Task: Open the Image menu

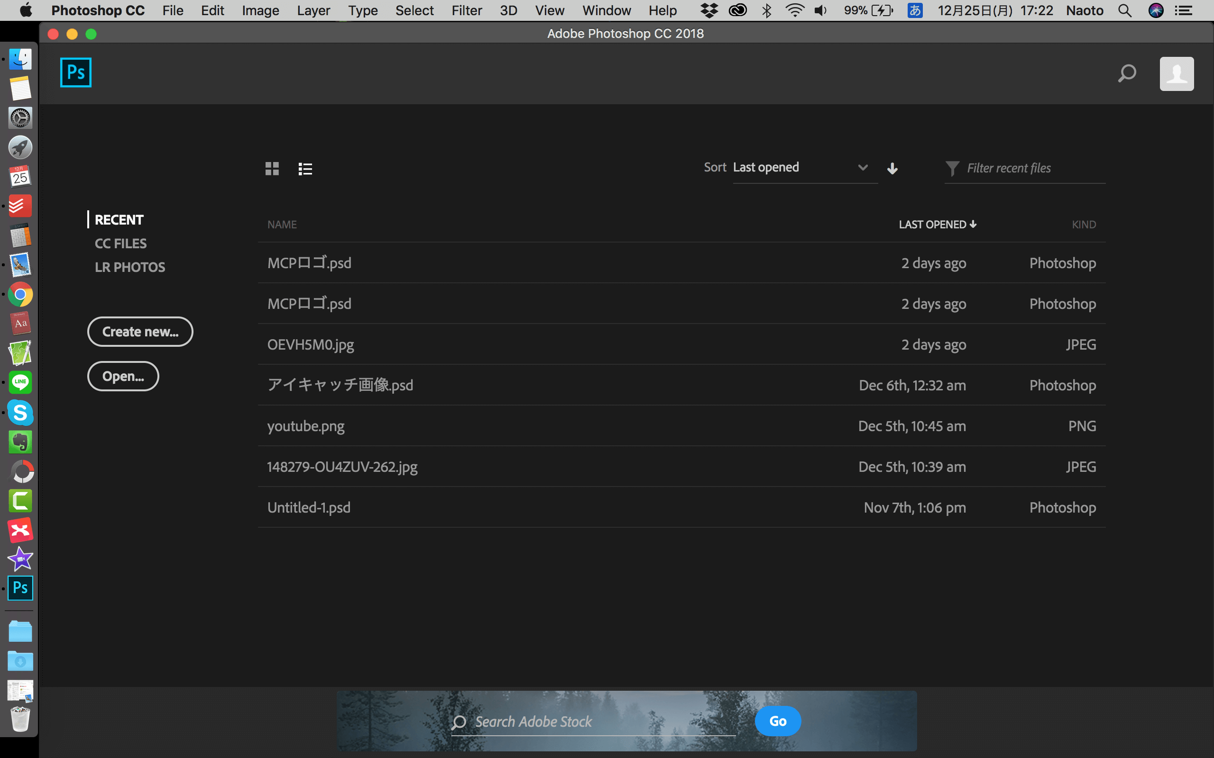Action: click(260, 10)
